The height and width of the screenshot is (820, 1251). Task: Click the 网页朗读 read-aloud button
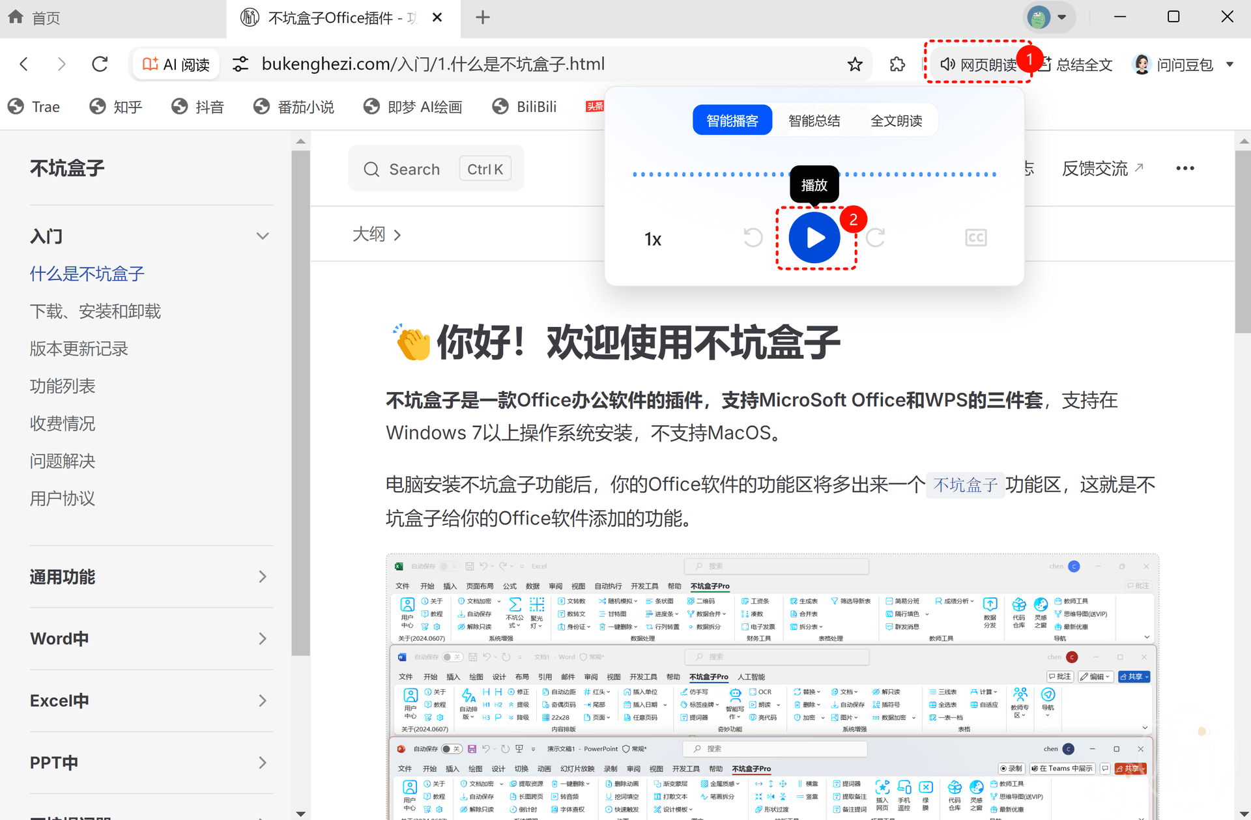[977, 64]
